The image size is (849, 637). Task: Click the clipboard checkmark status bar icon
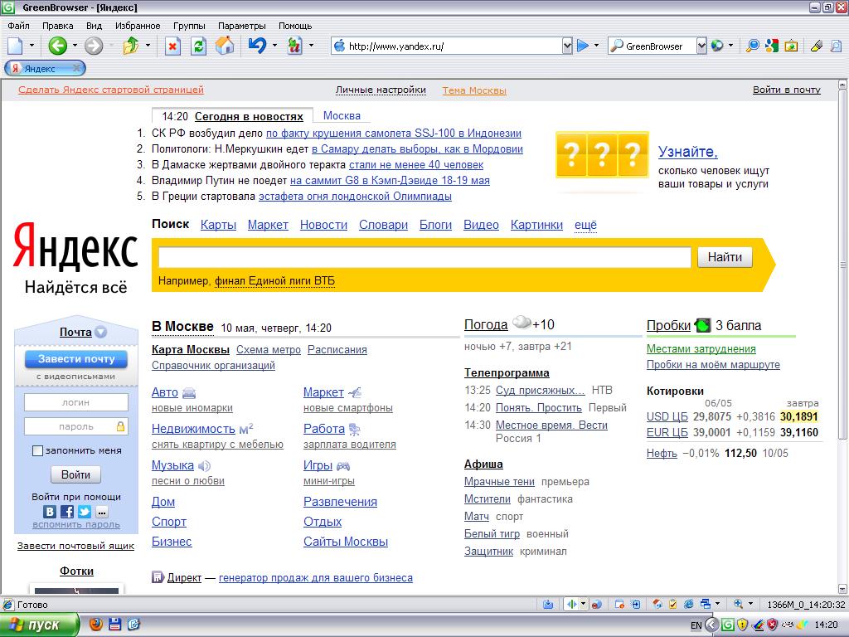pos(673,604)
